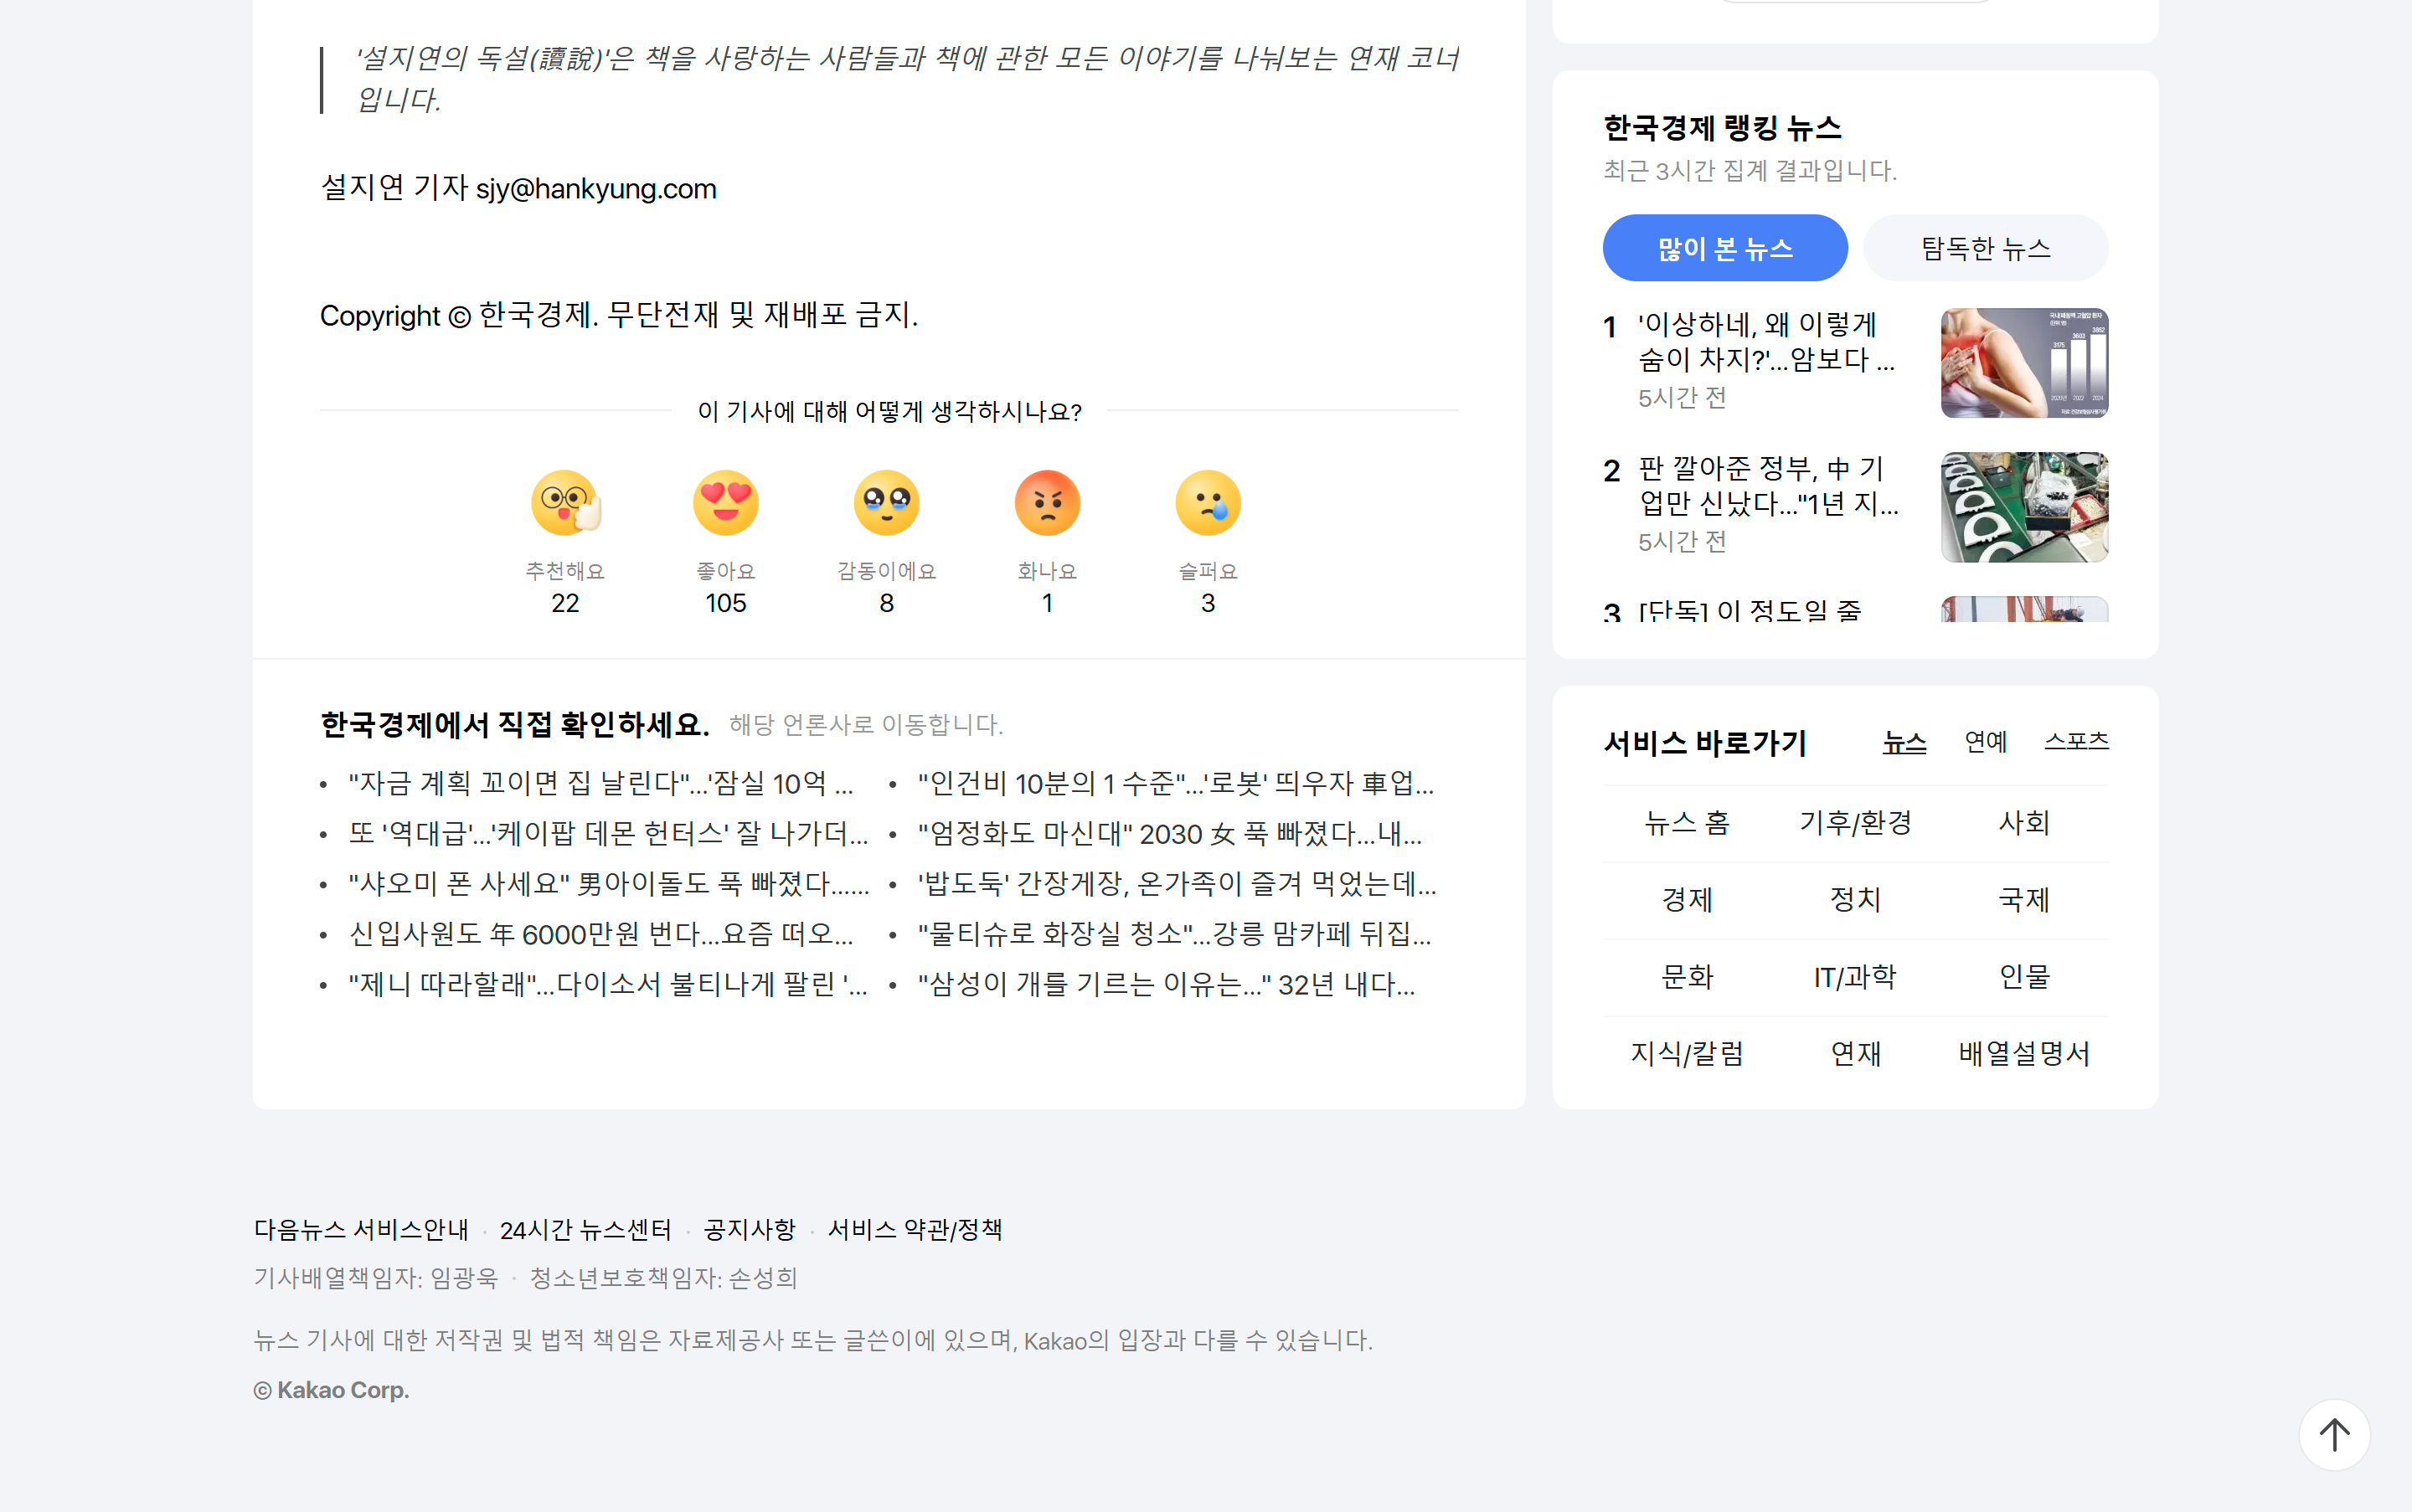Screen dimensions: 2412x1512
Task: Open the 기후/환경 category link
Action: pos(1856,823)
